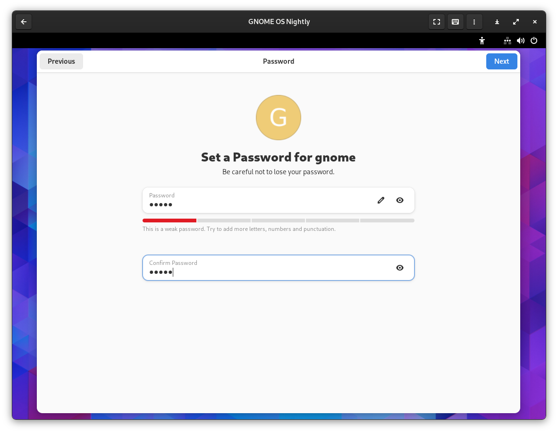The image size is (558, 433).
Task: Click the resize-window icon in the title bar
Action: click(516, 22)
